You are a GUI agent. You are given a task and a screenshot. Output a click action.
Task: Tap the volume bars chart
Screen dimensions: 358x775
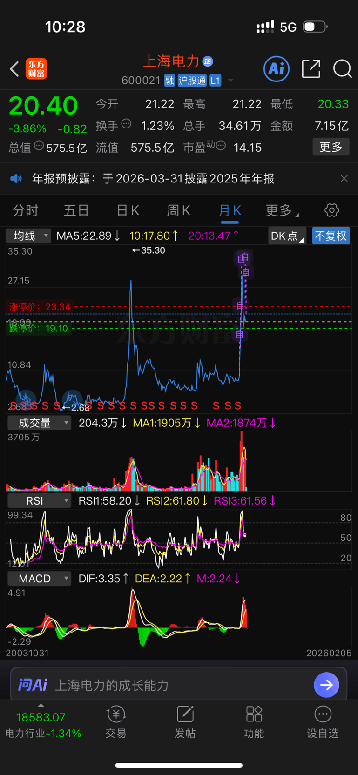pyautogui.click(x=179, y=461)
